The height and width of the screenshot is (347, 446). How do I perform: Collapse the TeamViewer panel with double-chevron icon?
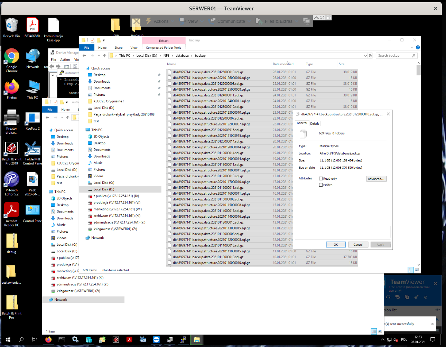tap(426, 297)
